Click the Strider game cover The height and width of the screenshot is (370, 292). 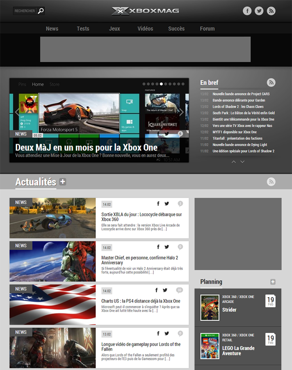click(210, 308)
